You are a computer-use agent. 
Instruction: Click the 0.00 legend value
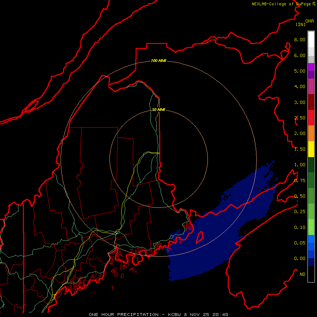(300, 259)
